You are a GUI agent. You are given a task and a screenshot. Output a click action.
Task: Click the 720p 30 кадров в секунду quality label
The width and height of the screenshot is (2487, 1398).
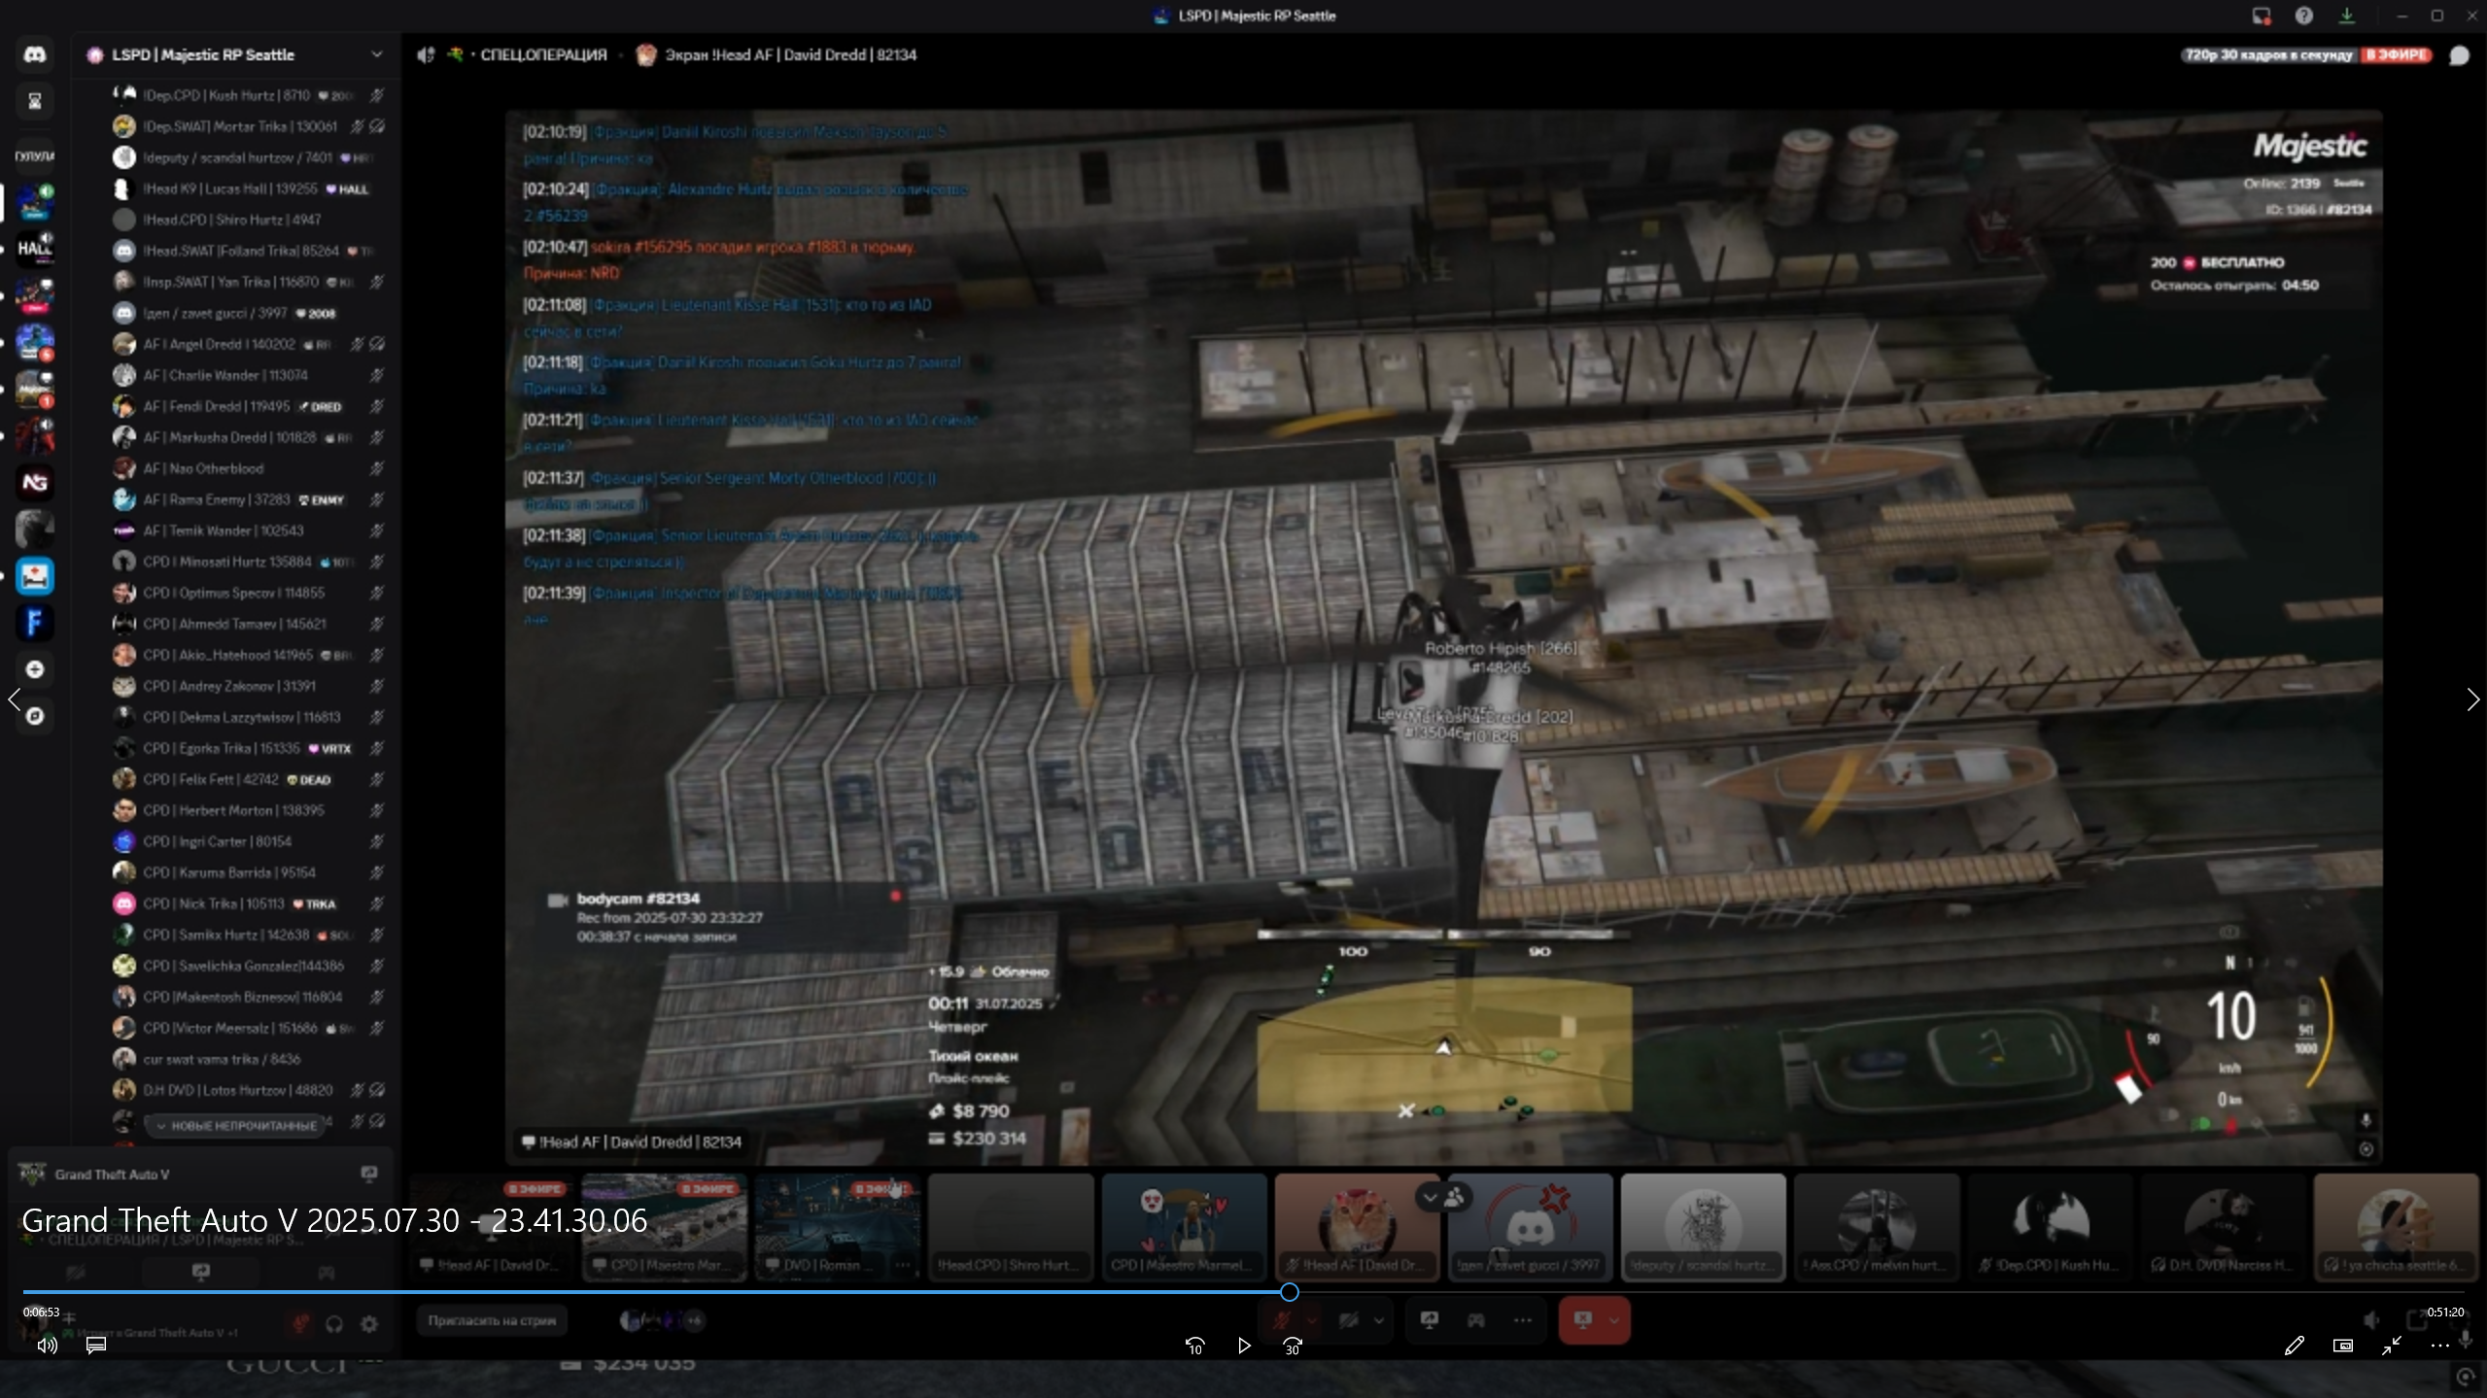2268,55
